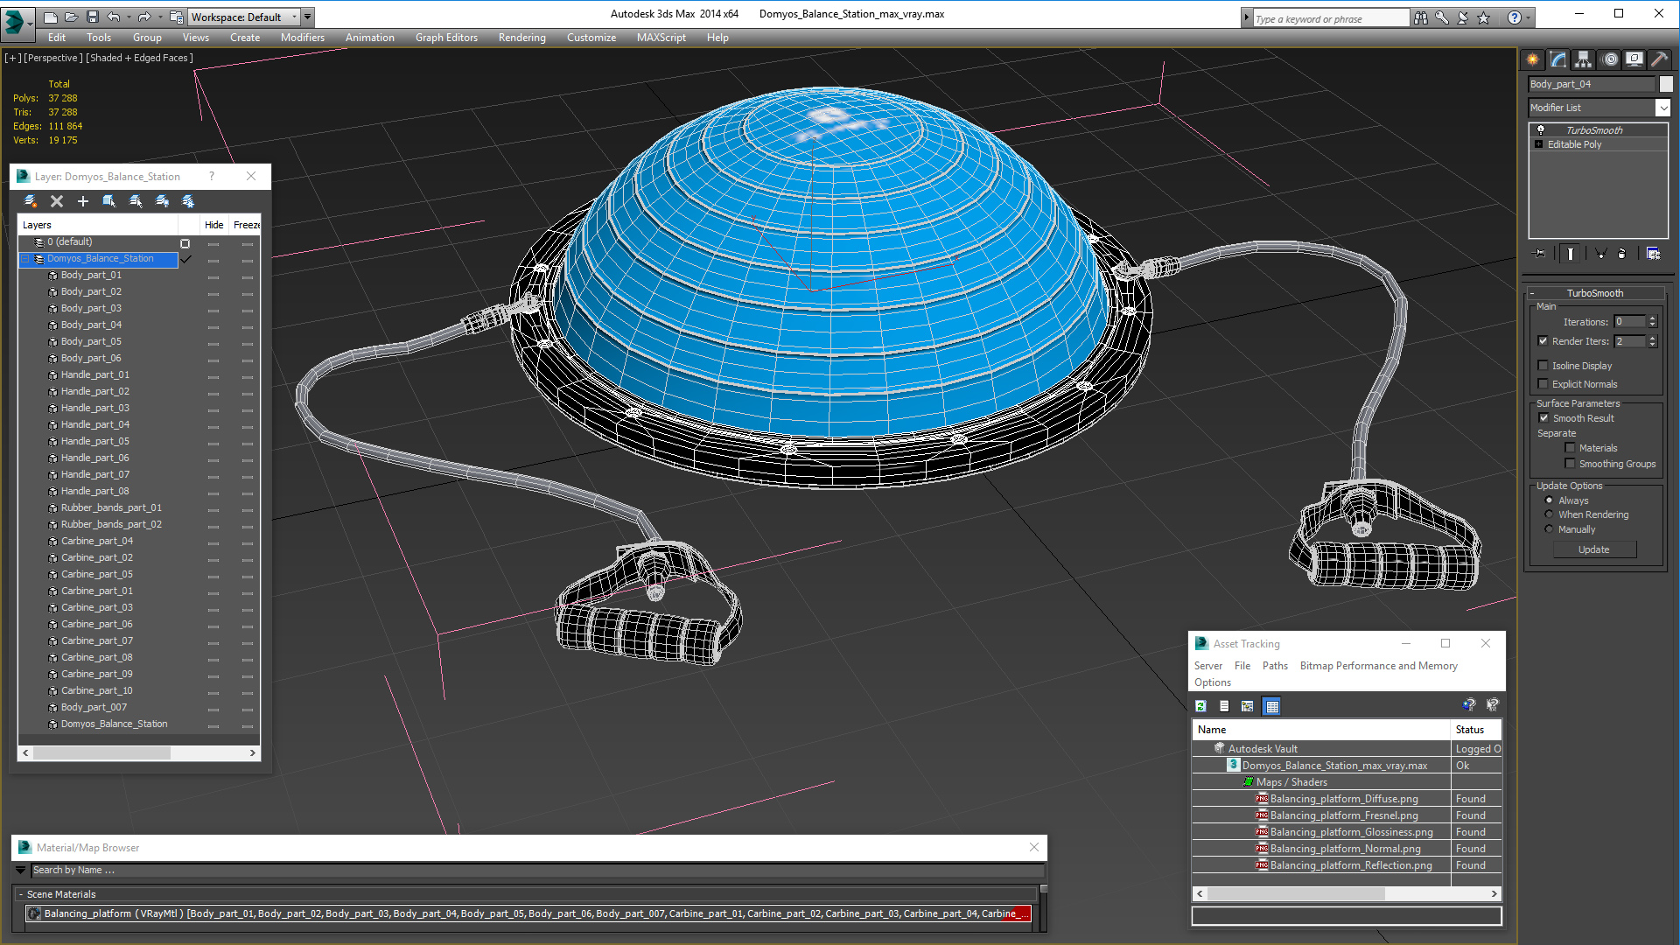Enable Isoline Display checkbox
The image size is (1680, 945).
coord(1543,366)
